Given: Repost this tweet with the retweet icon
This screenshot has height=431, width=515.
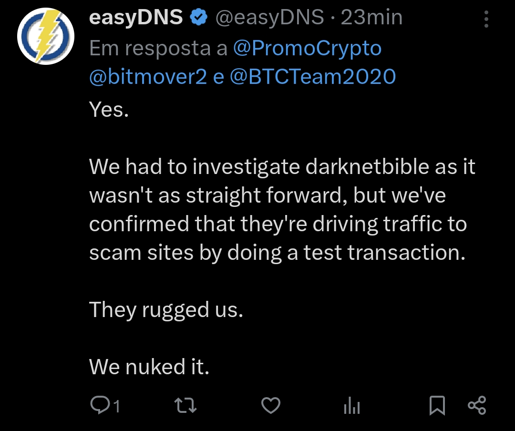Looking at the screenshot, I should point(185,405).
